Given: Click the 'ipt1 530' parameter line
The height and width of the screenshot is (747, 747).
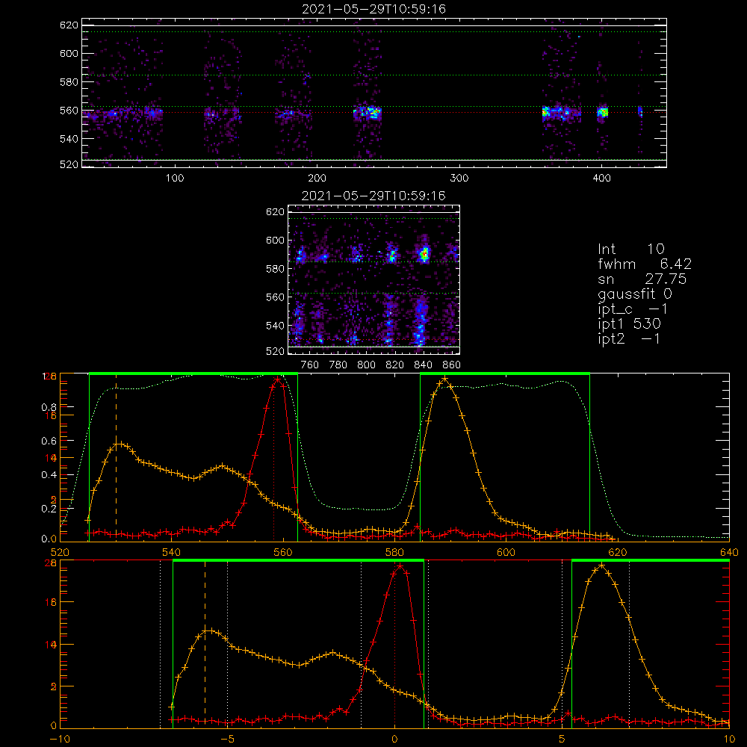Looking at the screenshot, I should tap(629, 324).
